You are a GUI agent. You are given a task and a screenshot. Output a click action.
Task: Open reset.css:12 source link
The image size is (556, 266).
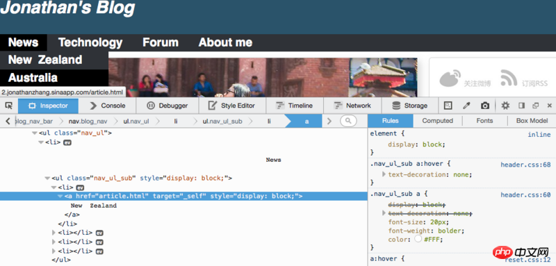pos(528,260)
